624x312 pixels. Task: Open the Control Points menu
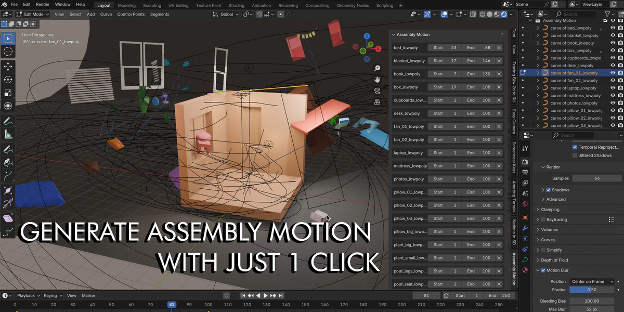pos(131,14)
